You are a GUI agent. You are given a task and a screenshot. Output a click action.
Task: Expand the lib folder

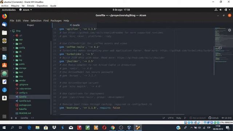[x=14, y=56]
